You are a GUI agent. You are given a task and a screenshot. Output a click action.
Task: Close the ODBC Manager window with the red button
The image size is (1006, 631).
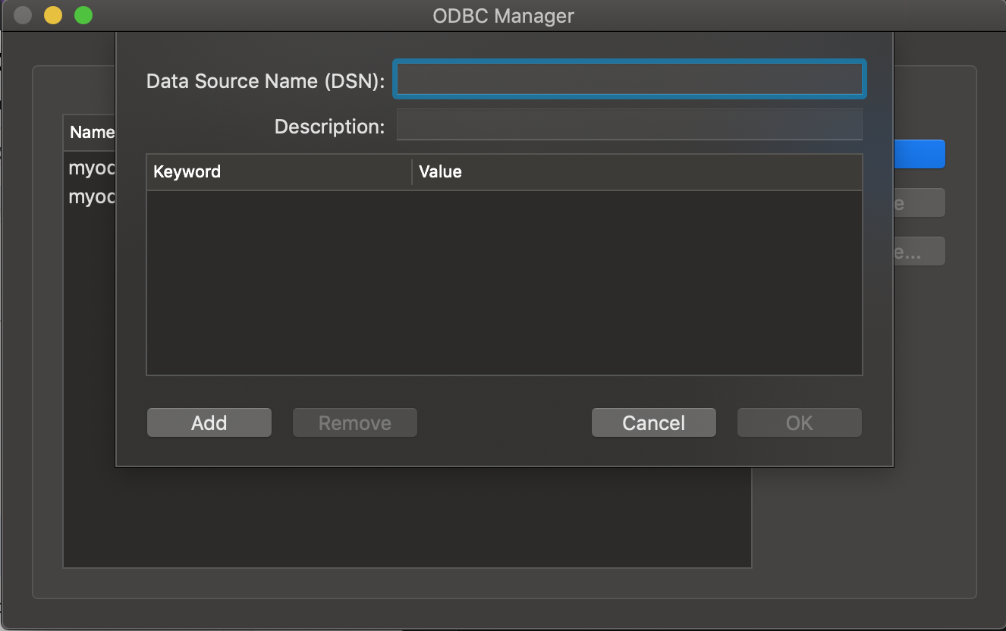23,15
